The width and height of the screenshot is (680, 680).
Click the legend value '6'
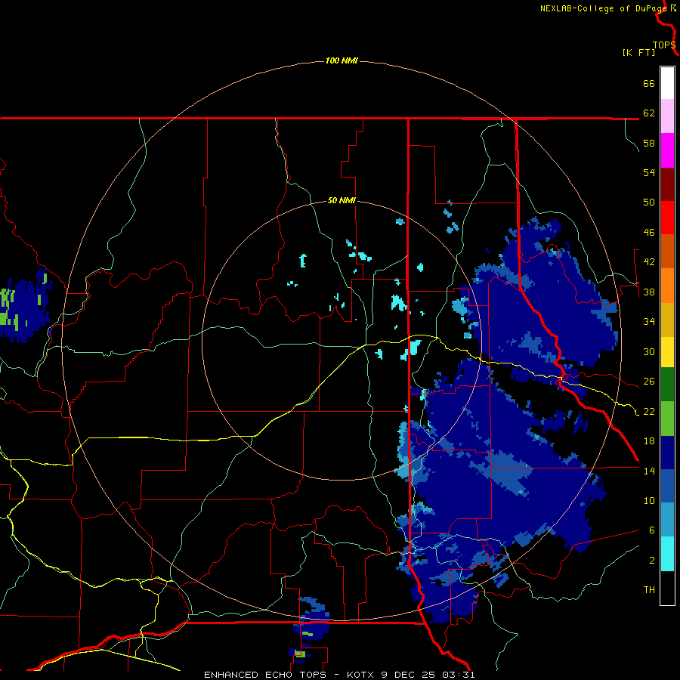click(651, 530)
